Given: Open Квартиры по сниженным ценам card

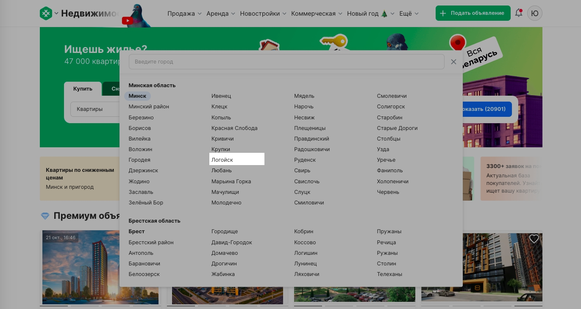Looking at the screenshot, I should [80, 179].
